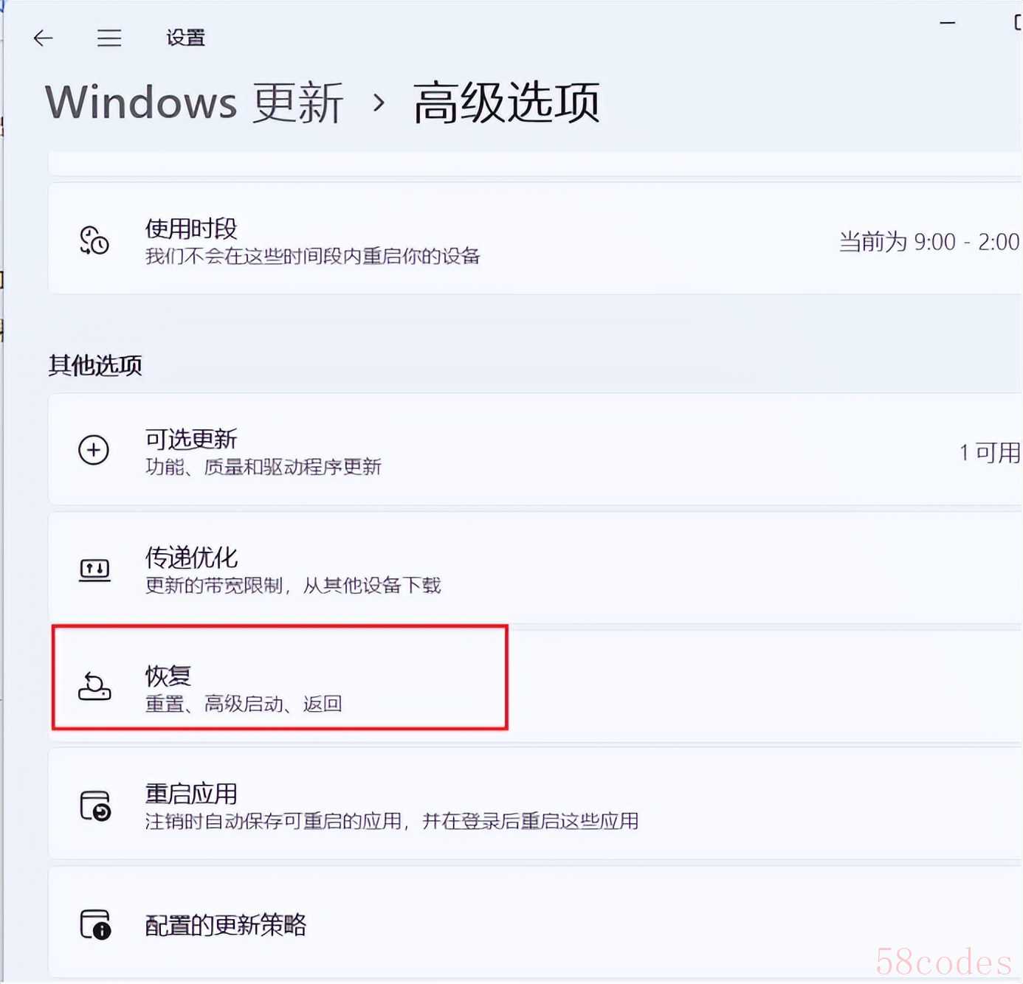Click the Restart apps (重启应用) icon
Screen dimensions: 1023x984
pos(95,805)
